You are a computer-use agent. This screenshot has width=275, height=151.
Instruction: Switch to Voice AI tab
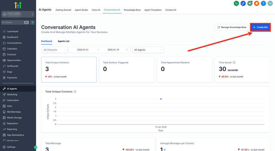point(96,10)
